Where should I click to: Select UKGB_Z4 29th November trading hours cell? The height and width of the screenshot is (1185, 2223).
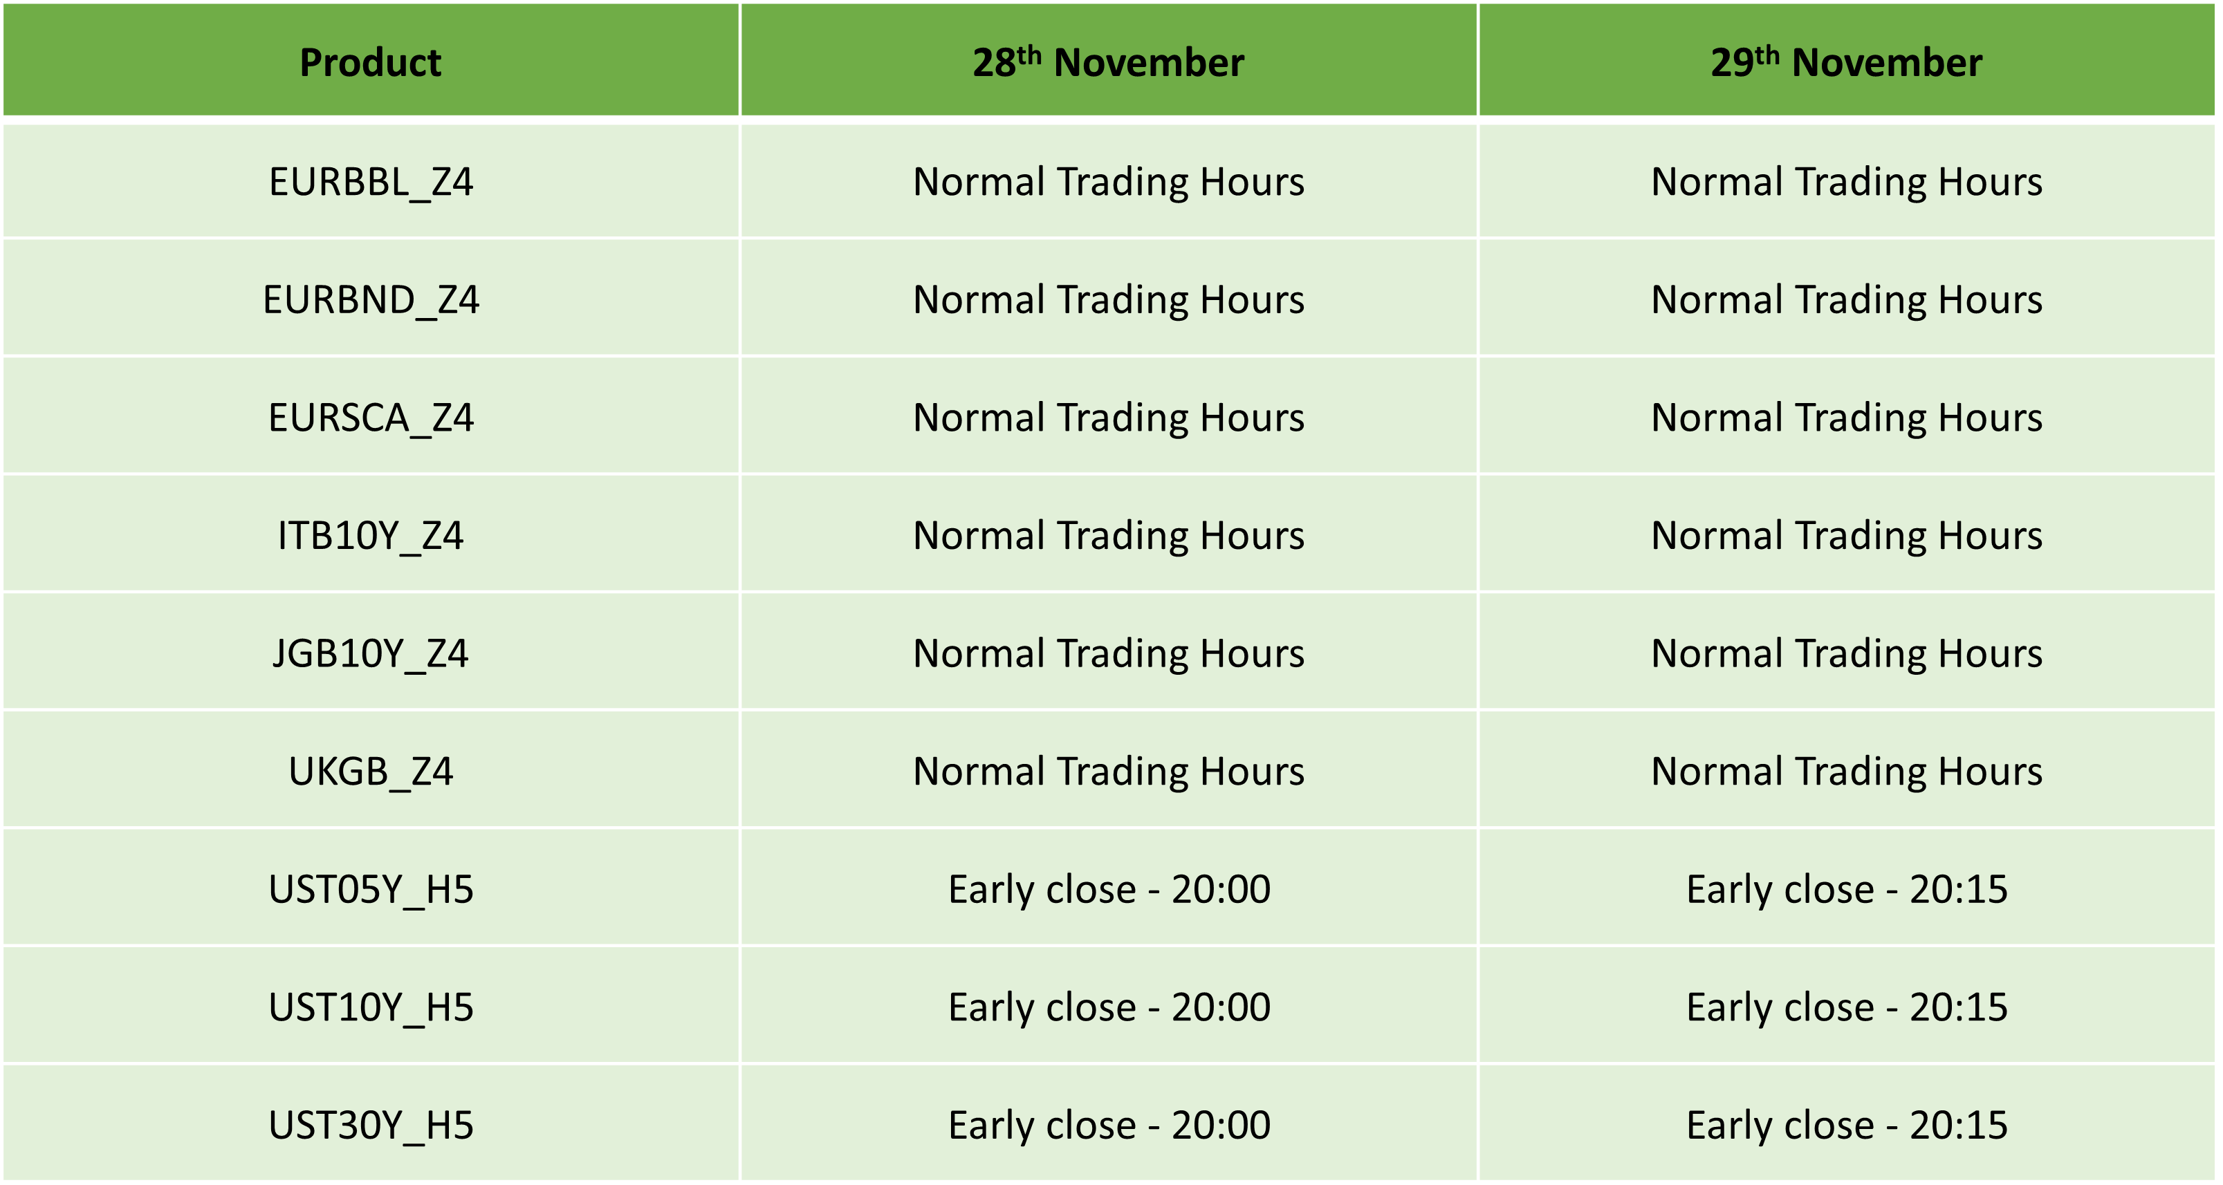point(1847,771)
